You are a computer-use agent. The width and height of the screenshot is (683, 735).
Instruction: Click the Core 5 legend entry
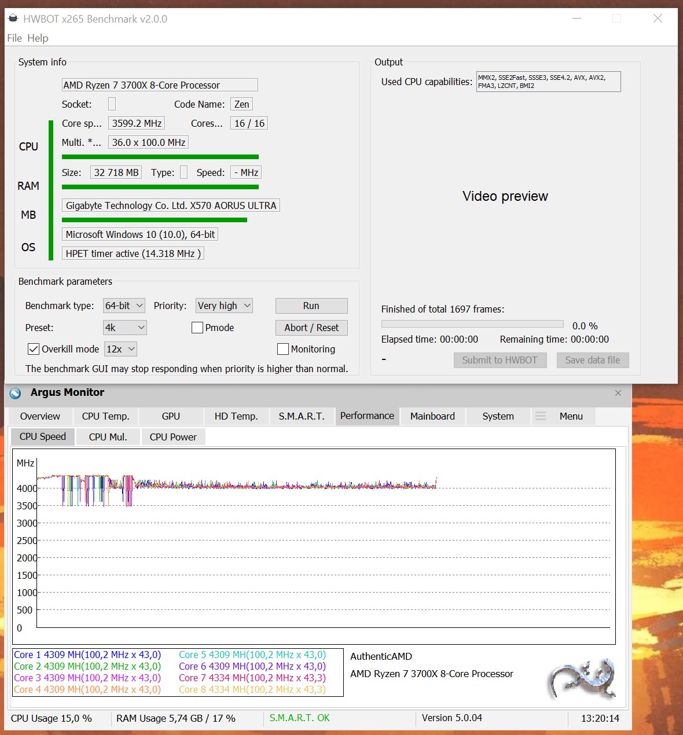(x=252, y=655)
